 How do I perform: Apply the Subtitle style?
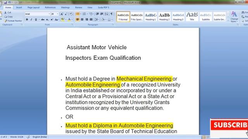coord(206,17)
